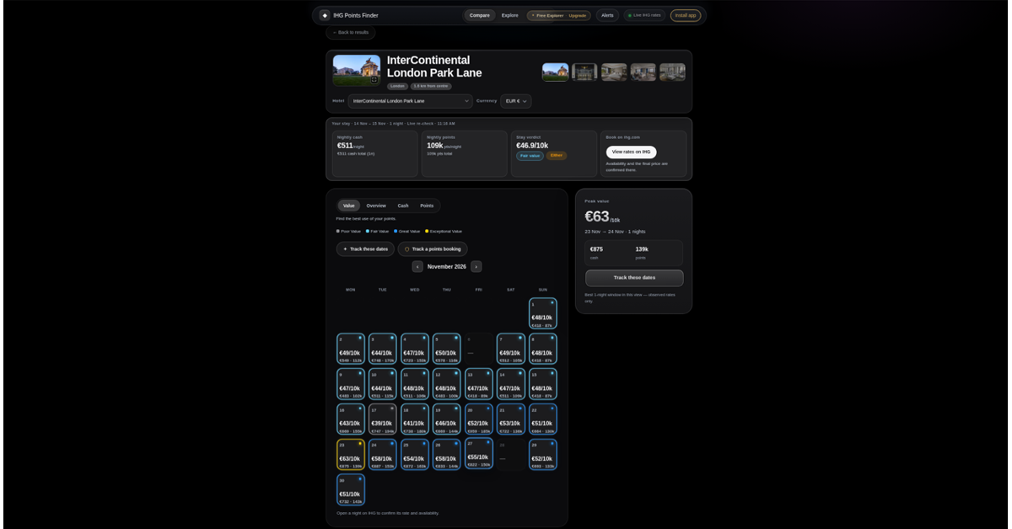
Task: Click the Either verdict badge
Action: [x=557, y=156]
